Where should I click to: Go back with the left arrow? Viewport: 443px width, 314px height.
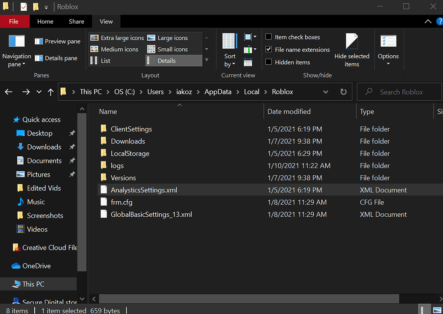point(9,92)
